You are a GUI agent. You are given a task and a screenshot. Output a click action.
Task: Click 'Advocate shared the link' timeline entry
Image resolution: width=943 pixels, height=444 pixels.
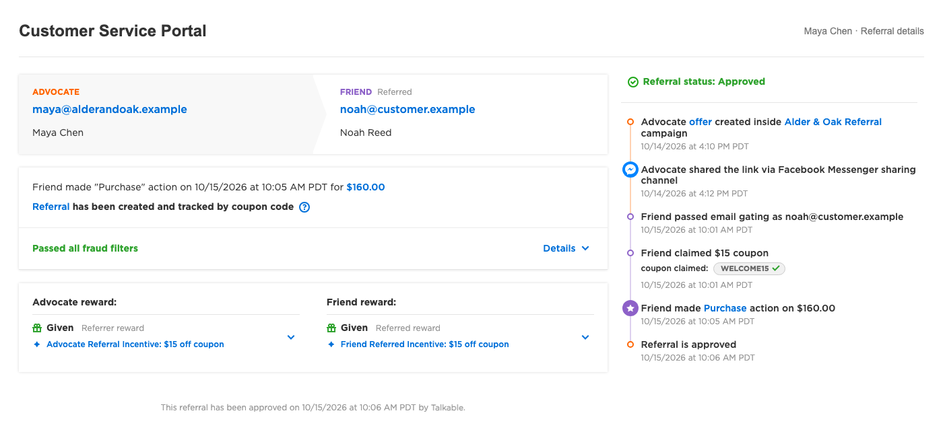778,175
